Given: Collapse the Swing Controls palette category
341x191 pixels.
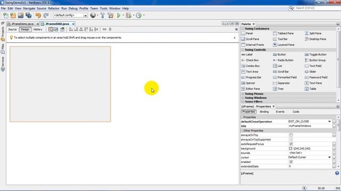Looking at the screenshot, I should pos(243,50).
